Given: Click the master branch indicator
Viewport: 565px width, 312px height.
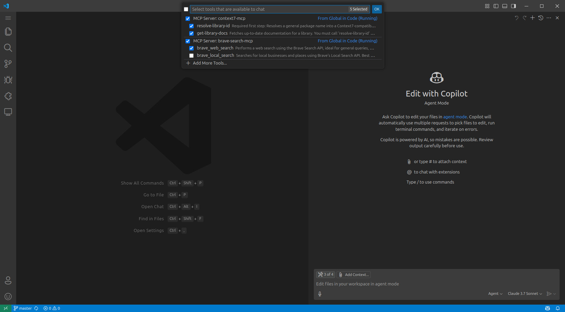Looking at the screenshot, I should point(23,308).
